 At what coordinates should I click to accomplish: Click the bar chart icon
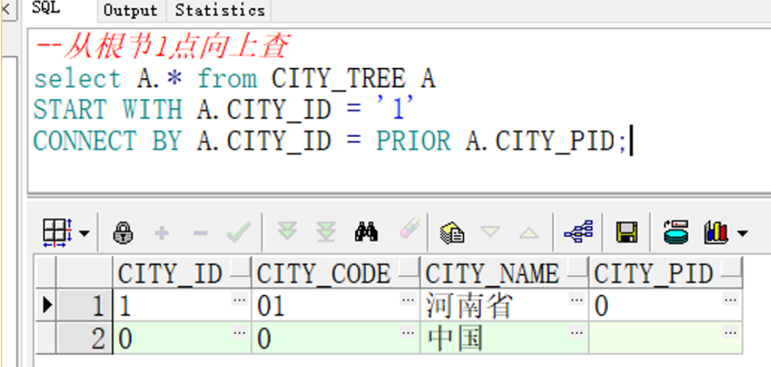point(716,232)
